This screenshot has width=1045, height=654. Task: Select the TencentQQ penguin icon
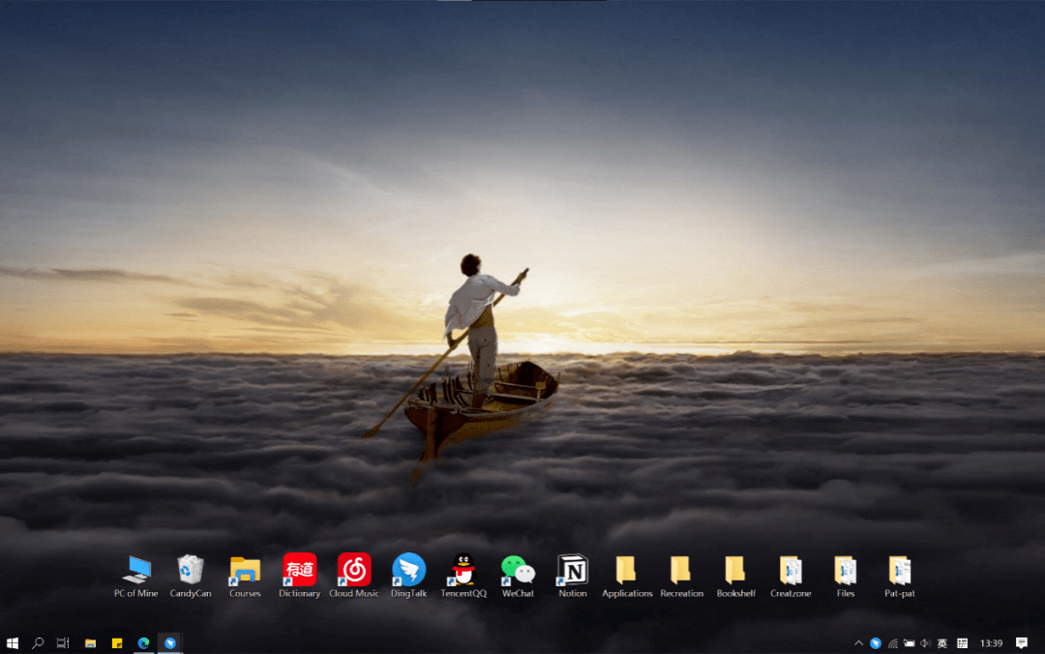(463, 570)
